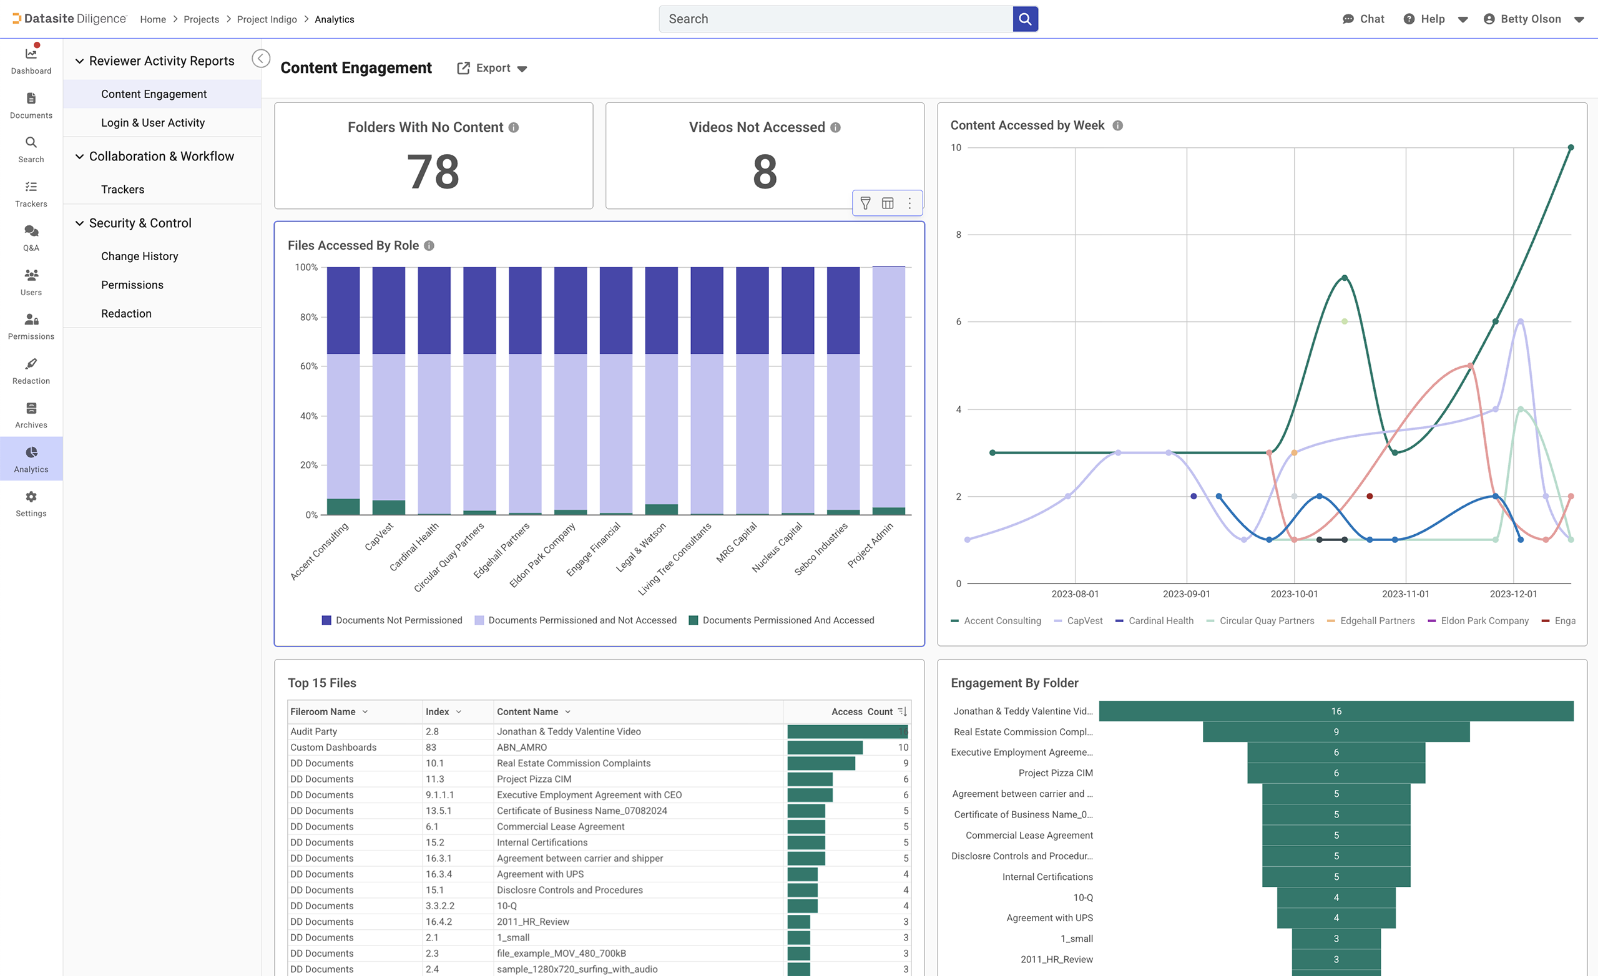Open the Export dropdown
Viewport: 1598px width, 976px height.
pyautogui.click(x=493, y=68)
